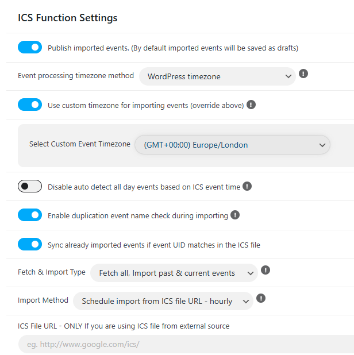Click info icon next to custom timezone option
This screenshot has height=355, width=354.
tap(251, 105)
